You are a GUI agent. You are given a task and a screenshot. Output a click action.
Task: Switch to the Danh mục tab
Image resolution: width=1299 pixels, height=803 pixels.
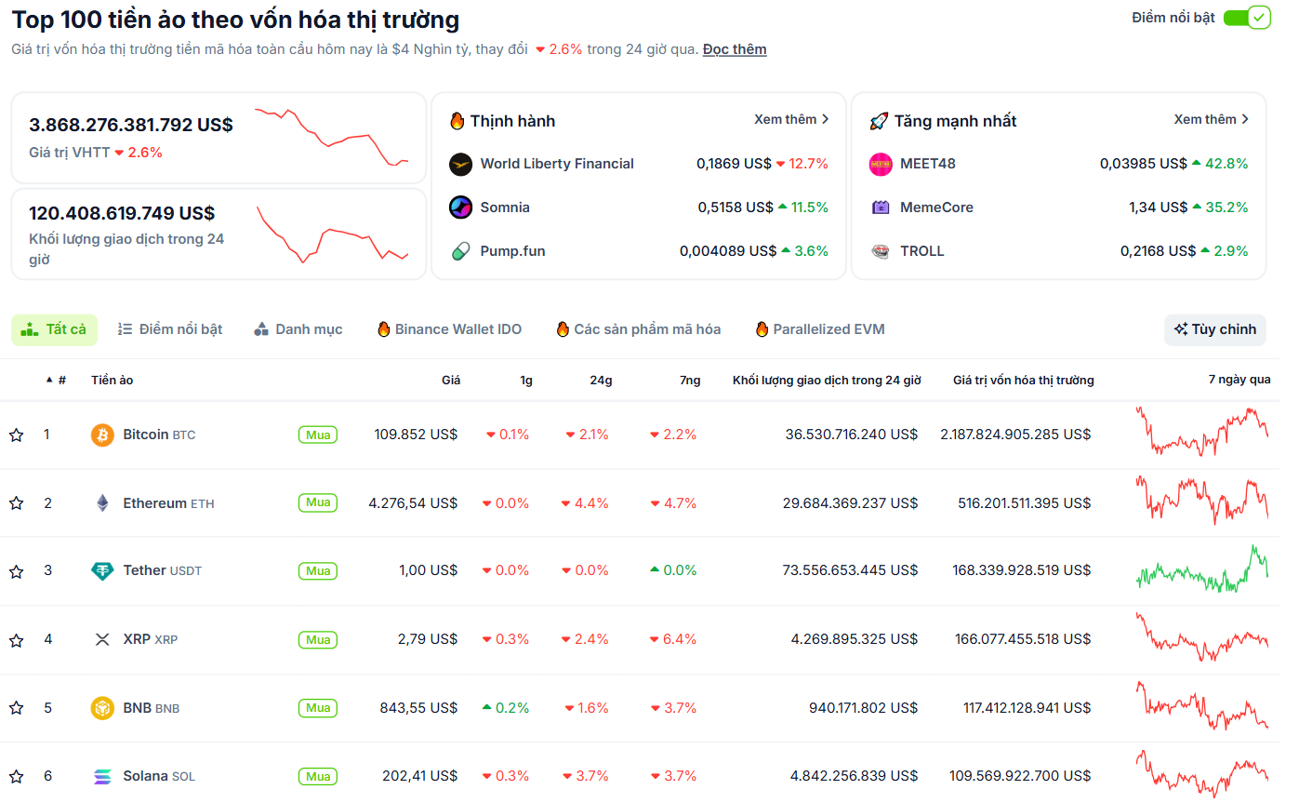tap(298, 329)
